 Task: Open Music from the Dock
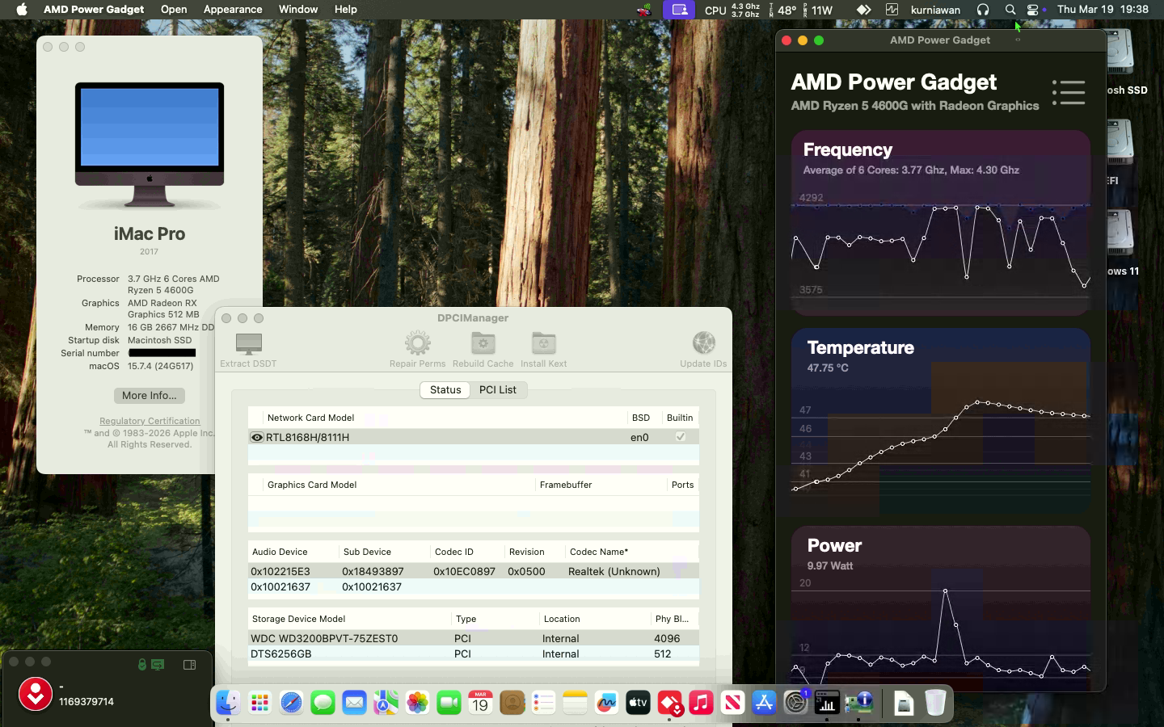pos(701,703)
